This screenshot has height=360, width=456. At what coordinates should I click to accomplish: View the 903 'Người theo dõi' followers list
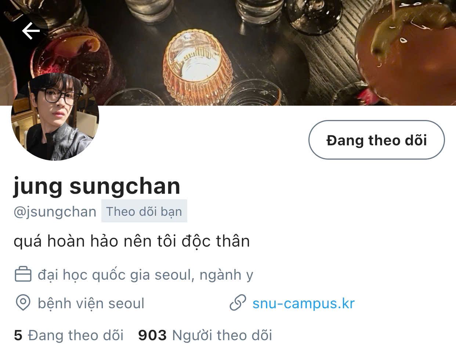tap(205, 335)
